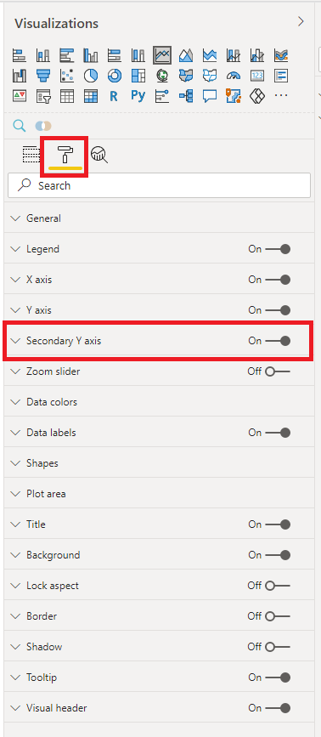Switch to the Fields tab icon
This screenshot has width=321, height=737.
pos(31,154)
